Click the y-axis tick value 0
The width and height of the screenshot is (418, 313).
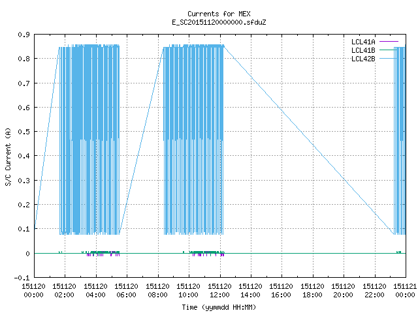(x=27, y=254)
